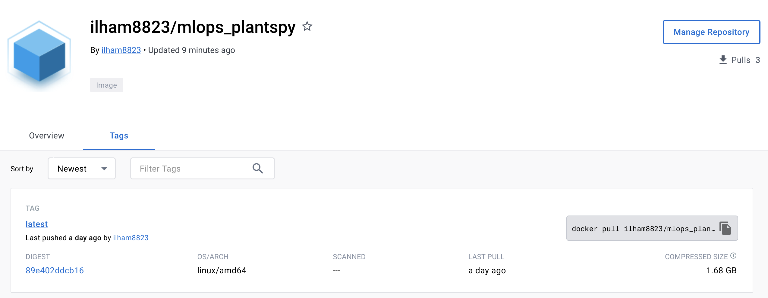Click the Image type badge

[x=106, y=85]
